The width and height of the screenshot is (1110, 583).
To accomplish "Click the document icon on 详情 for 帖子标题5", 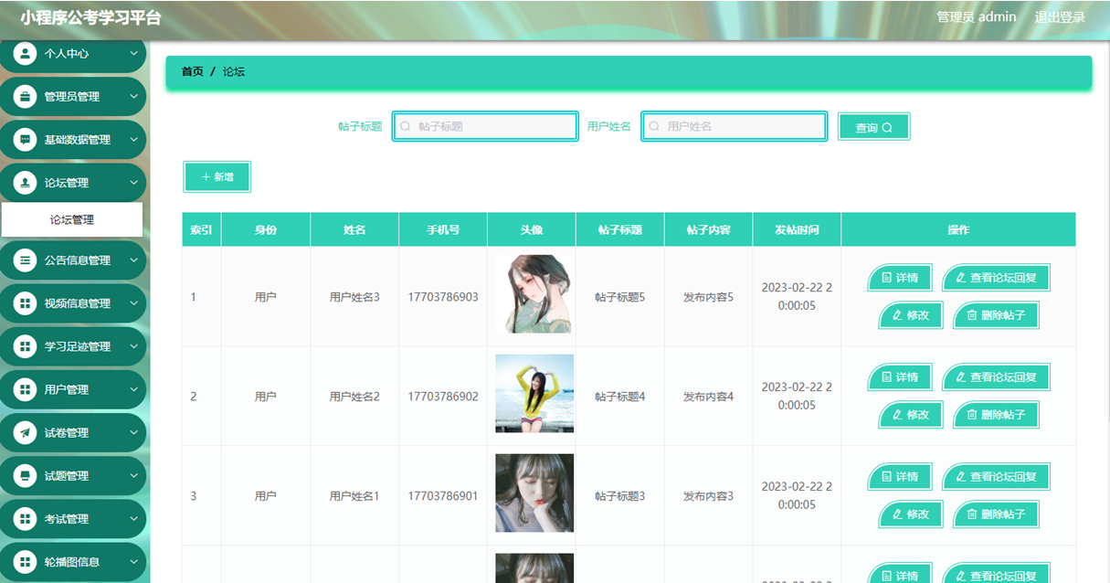I will (x=886, y=277).
